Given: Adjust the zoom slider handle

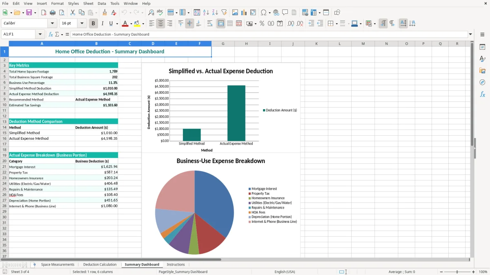Looking at the screenshot, I should [457, 272].
